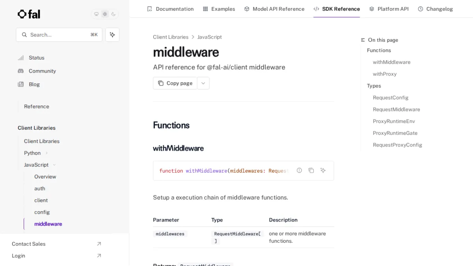
Task: Open Client Libraries sidebar page
Action: [x=42, y=141]
